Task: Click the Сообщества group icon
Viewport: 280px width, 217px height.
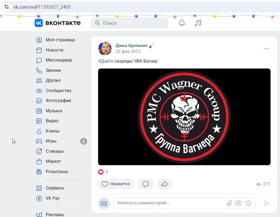Action: pos(39,91)
